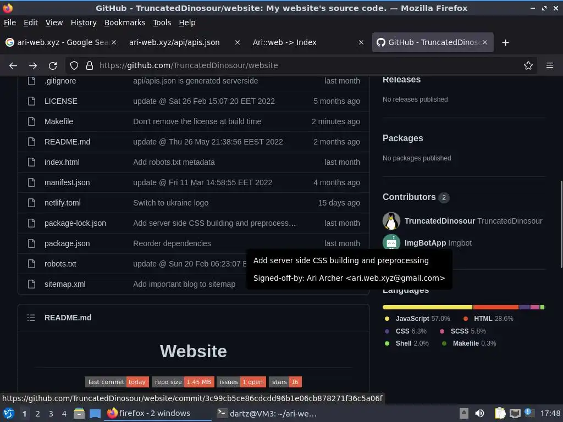Click the JavaScript 57.0% language link
This screenshot has width=563, height=422.
(417, 319)
